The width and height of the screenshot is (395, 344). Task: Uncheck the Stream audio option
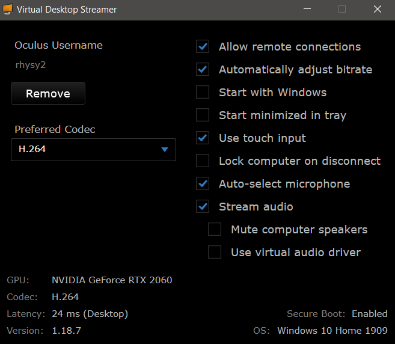(203, 207)
